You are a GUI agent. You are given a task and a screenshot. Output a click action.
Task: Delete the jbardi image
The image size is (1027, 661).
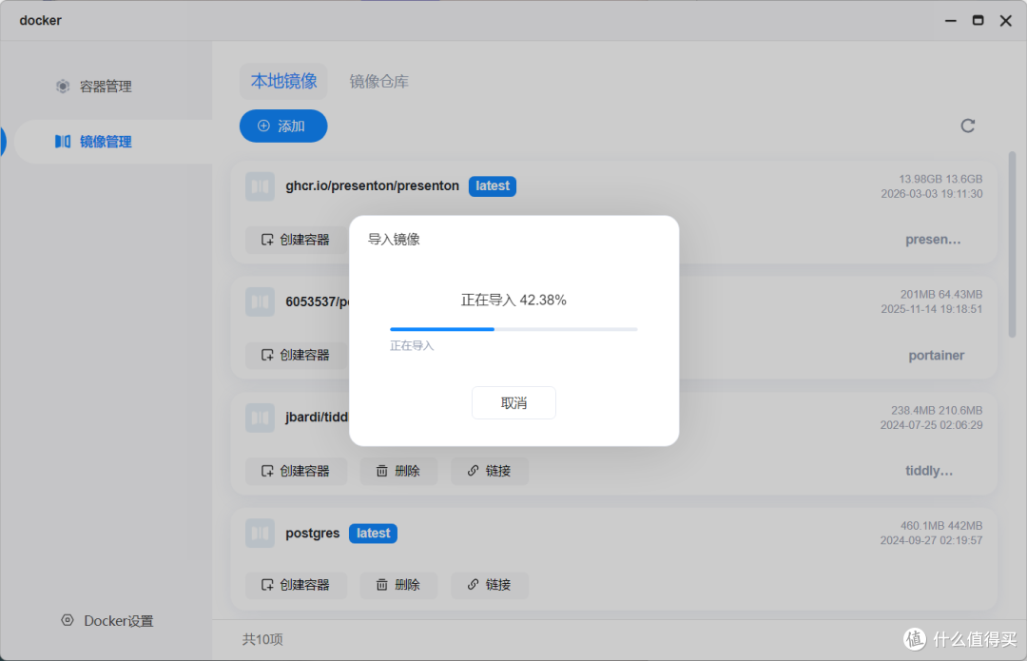click(x=398, y=471)
